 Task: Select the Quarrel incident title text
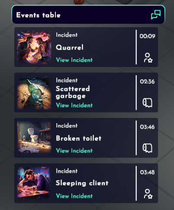click(x=70, y=47)
